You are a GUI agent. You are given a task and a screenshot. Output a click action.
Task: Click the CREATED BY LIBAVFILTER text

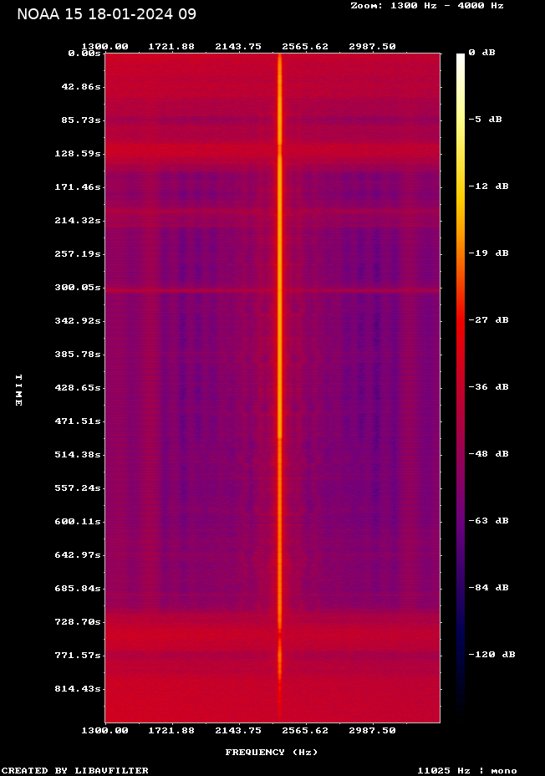tap(75, 770)
